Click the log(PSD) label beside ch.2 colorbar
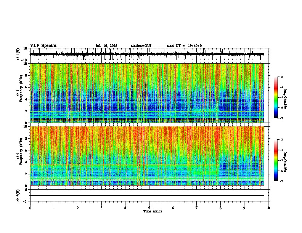 [285, 162]
